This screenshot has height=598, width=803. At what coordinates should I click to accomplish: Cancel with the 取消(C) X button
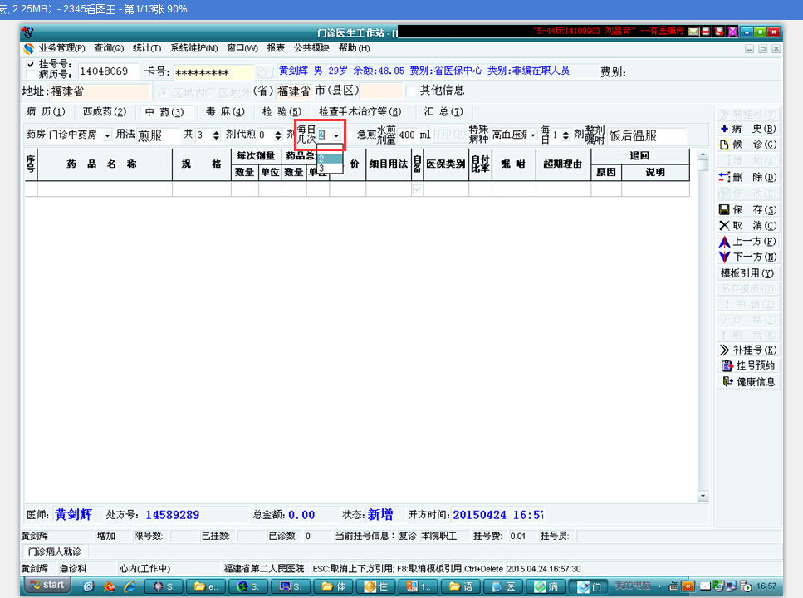coord(747,225)
